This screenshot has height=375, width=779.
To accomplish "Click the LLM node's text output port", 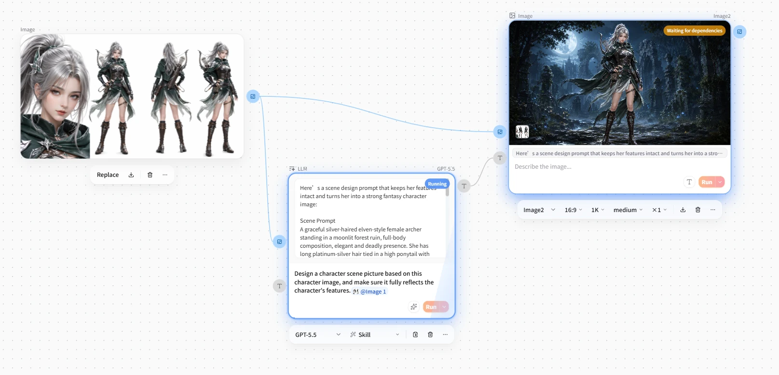I will tap(464, 186).
